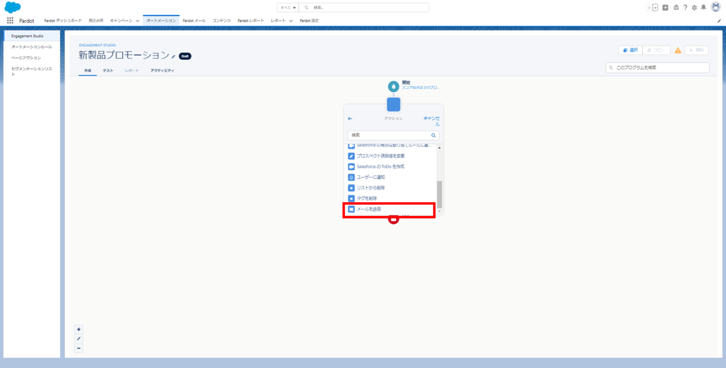Open the favorites list dropdown arrow
The width and height of the screenshot is (726, 368).
click(655, 7)
